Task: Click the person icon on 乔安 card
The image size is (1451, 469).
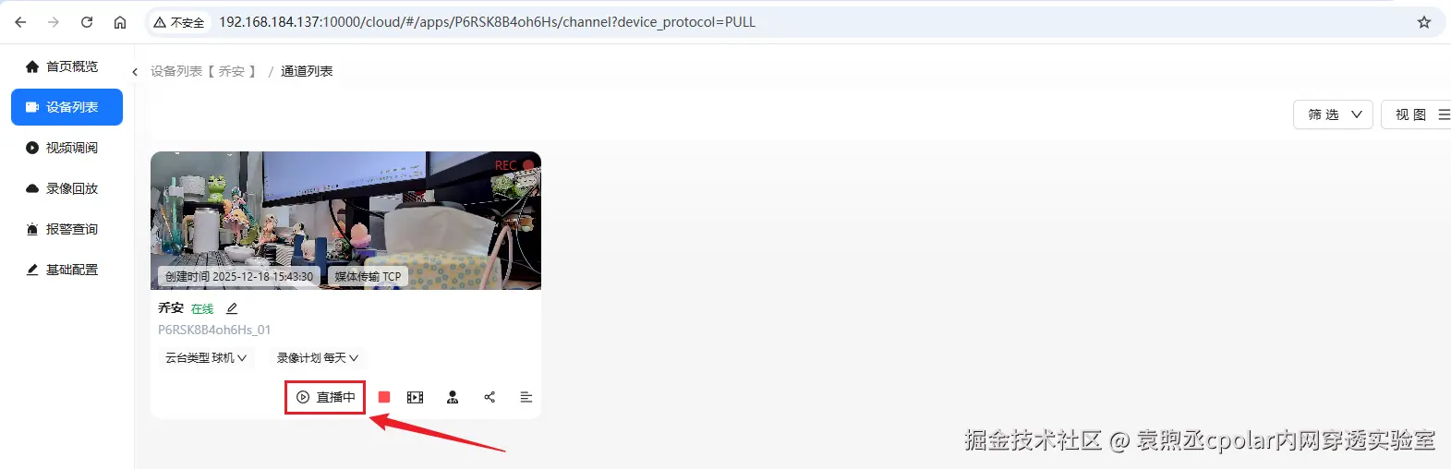Action: [x=453, y=397]
